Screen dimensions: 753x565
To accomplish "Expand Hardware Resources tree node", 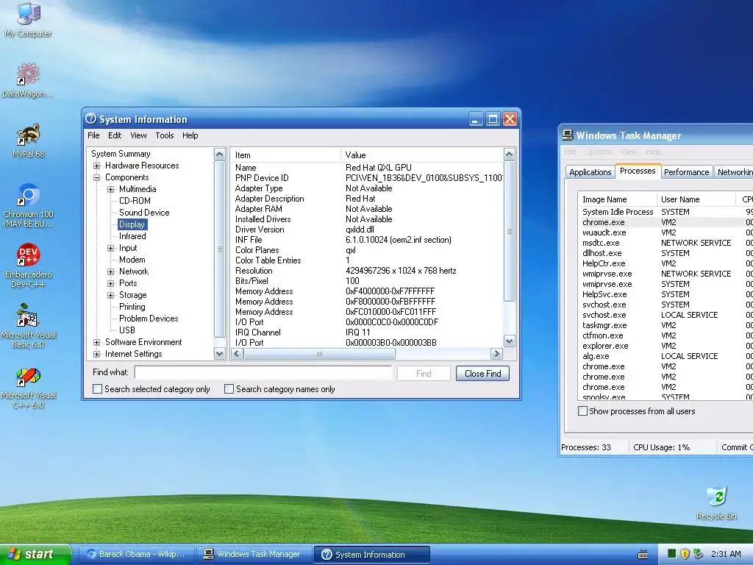I will tap(96, 166).
